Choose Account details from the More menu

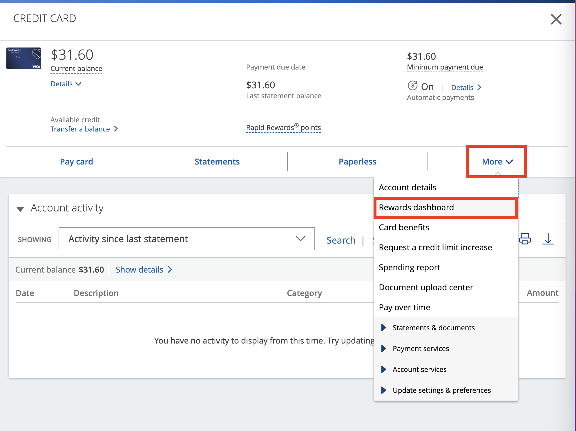pos(446,187)
